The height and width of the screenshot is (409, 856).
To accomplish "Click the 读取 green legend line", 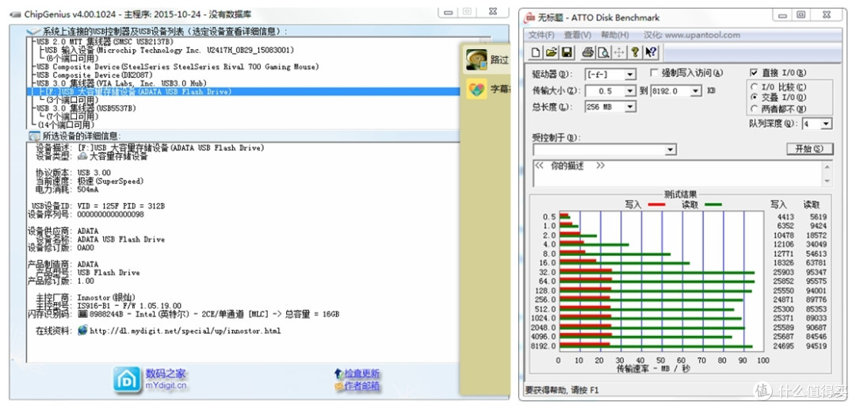I will (713, 204).
